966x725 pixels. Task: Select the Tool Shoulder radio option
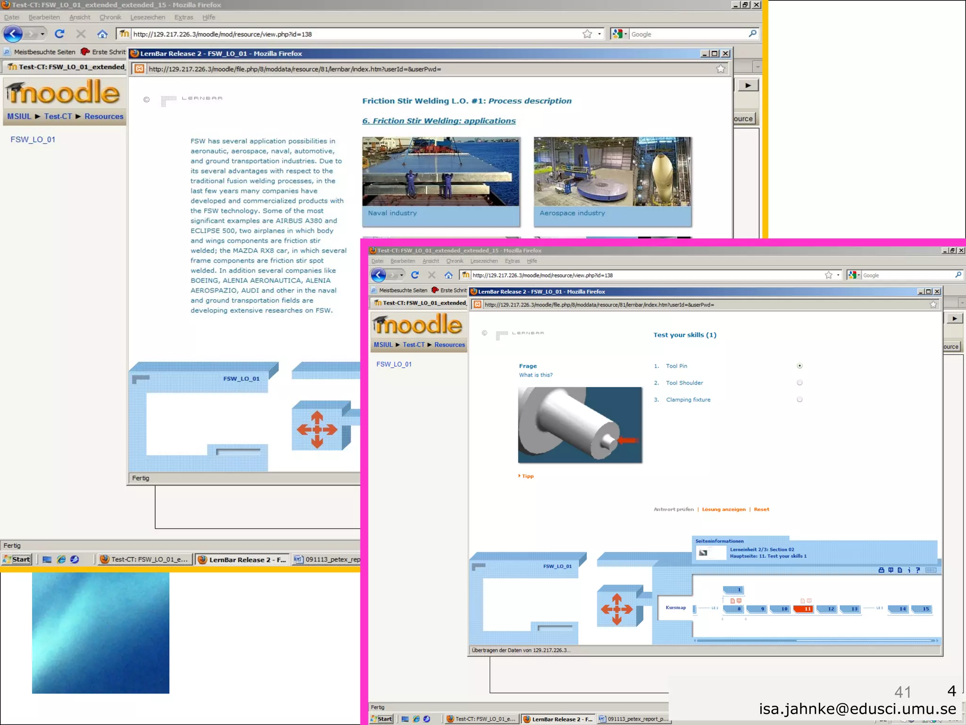point(799,383)
